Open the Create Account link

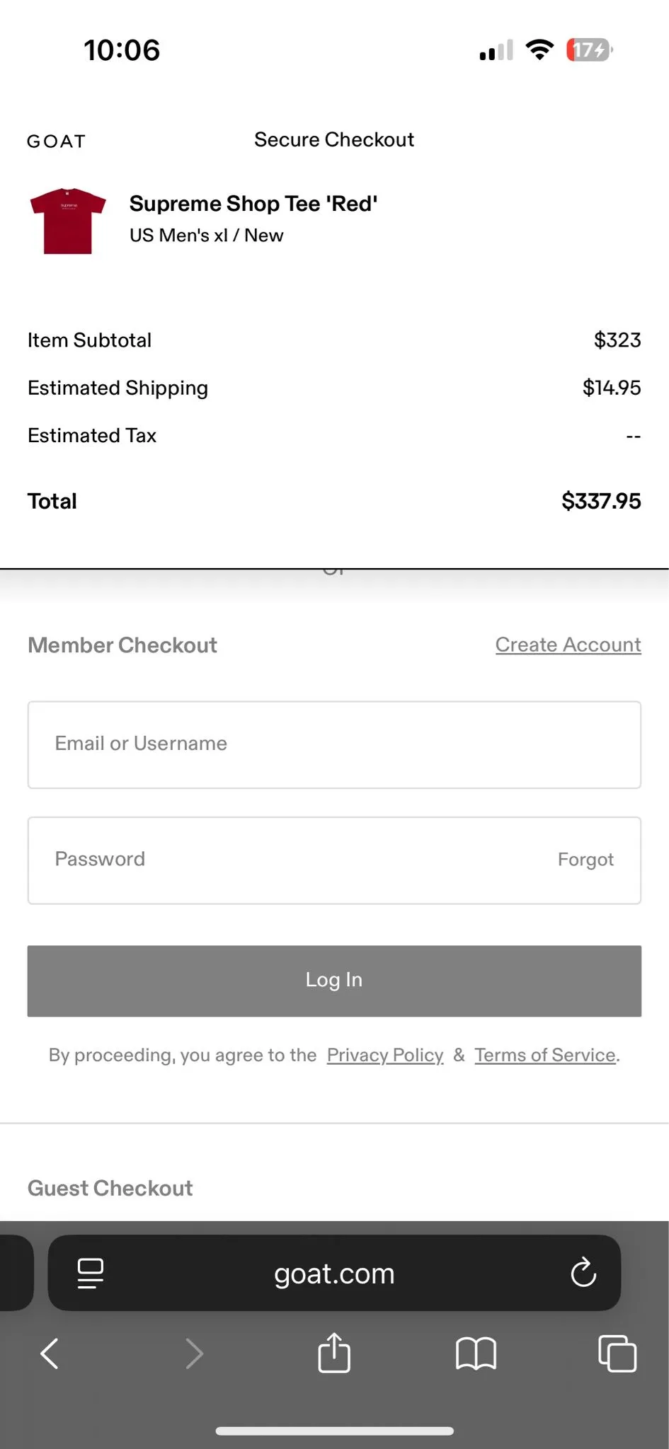click(x=568, y=645)
